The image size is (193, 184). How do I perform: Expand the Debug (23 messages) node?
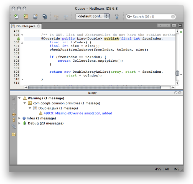click(19, 123)
